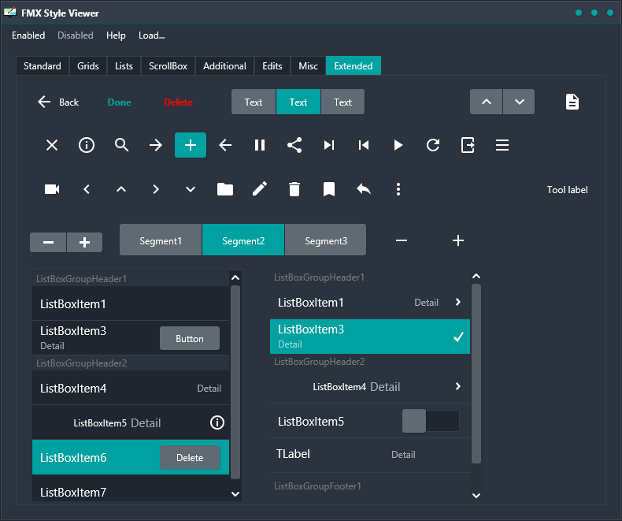Click left listbox scroll up arrow
Screen dimensions: 622x521
[235, 277]
